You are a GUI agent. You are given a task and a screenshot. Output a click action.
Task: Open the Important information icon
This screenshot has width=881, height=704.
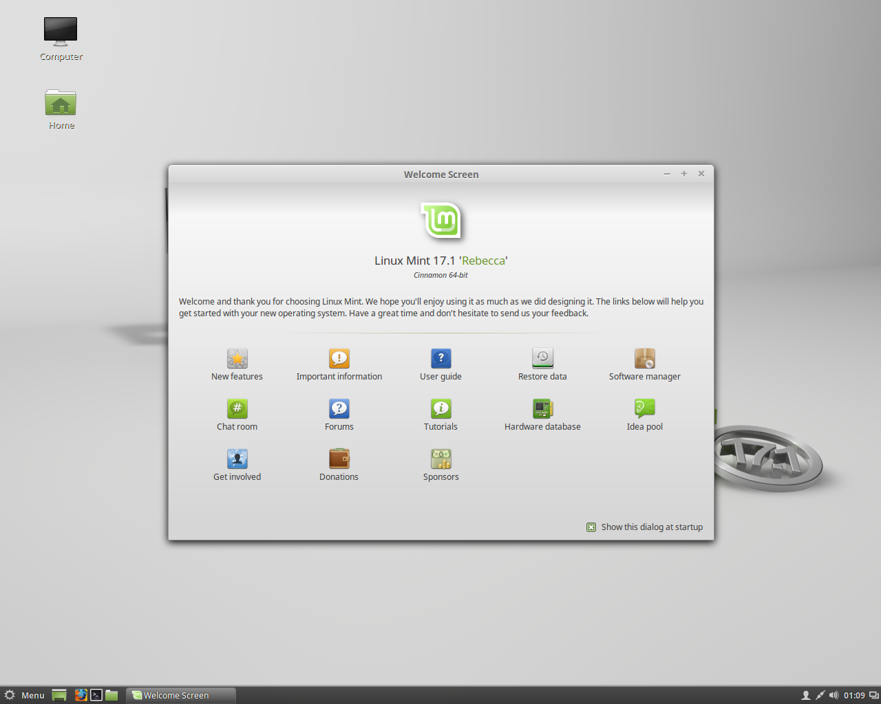[339, 358]
